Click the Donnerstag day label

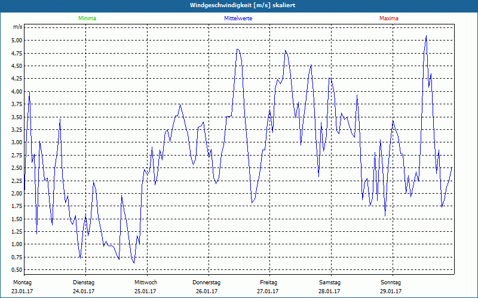[x=206, y=283]
